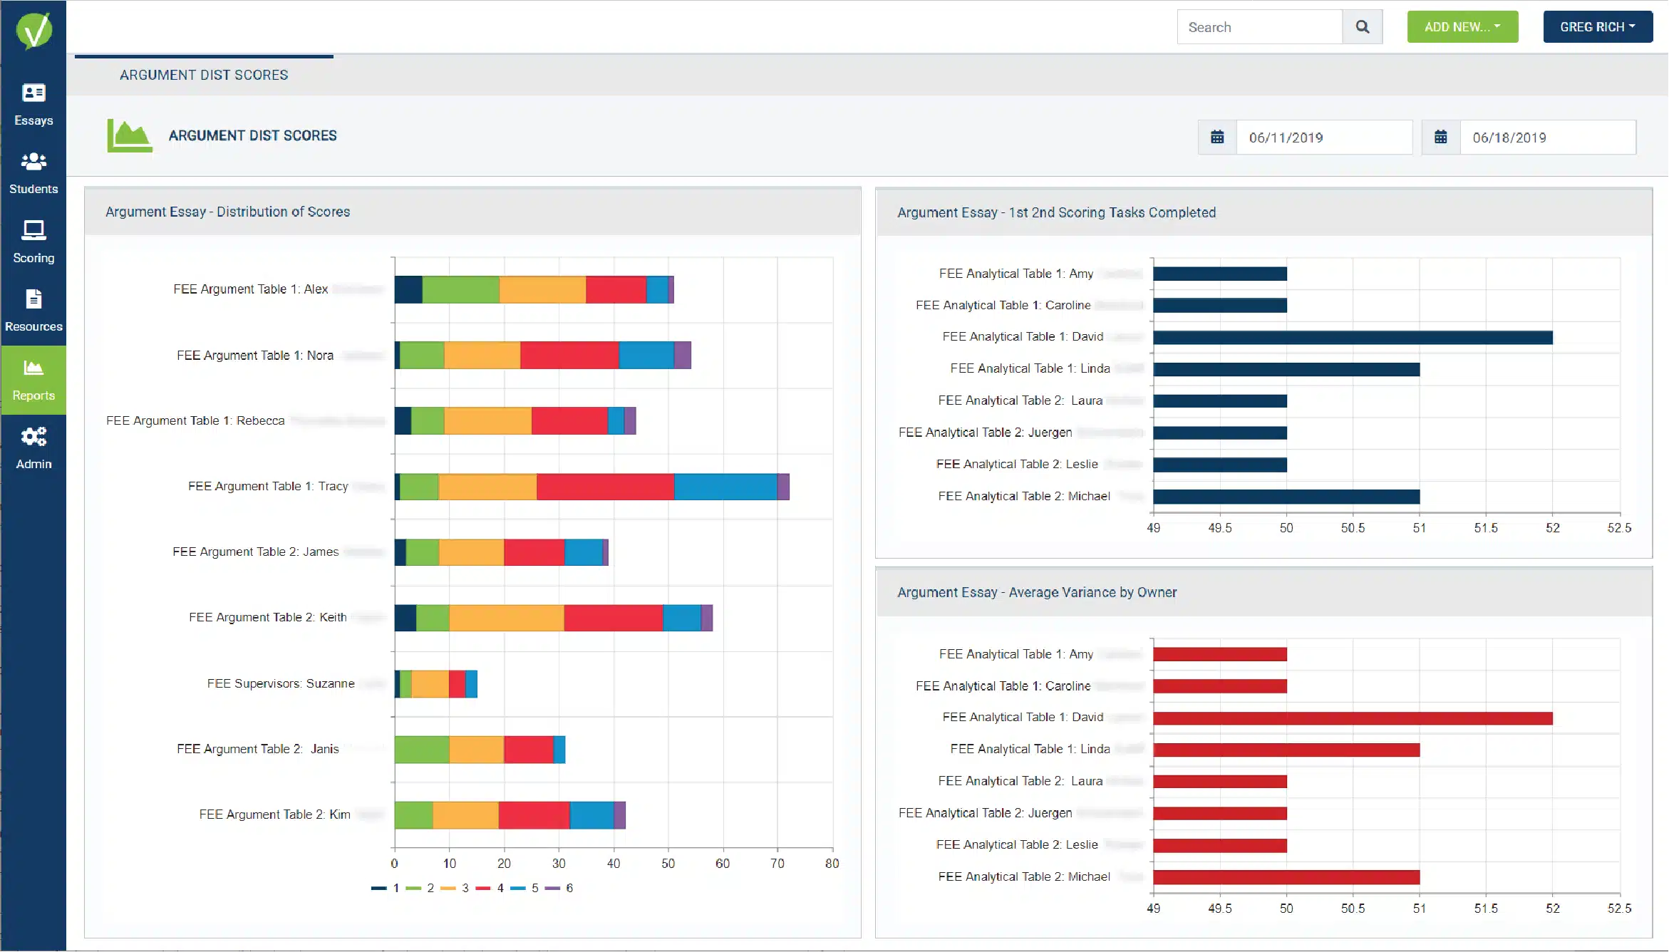Toggle score 3 series in legend
This screenshot has width=1669, height=952.
pyautogui.click(x=455, y=888)
